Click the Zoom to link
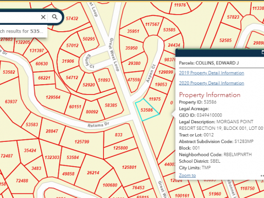The width and height of the screenshot is (264, 198). click(x=188, y=175)
